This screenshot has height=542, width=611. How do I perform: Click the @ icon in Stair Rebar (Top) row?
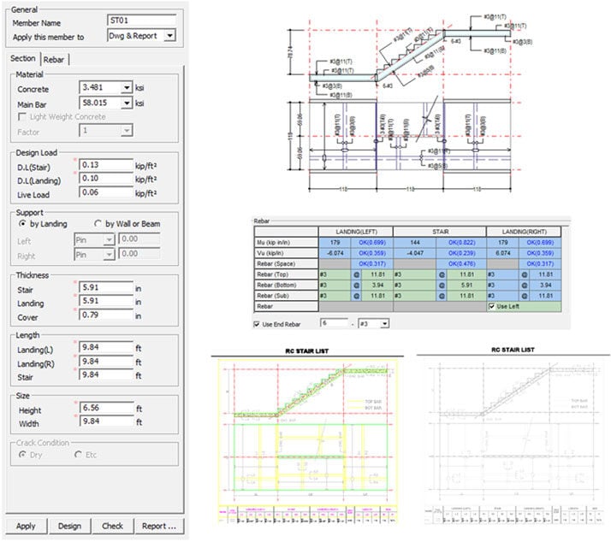point(442,274)
